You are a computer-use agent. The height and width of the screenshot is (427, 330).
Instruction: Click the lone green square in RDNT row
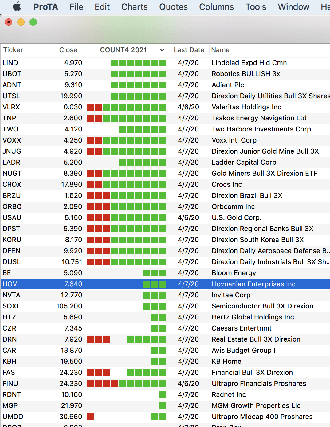pyautogui.click(x=163, y=395)
